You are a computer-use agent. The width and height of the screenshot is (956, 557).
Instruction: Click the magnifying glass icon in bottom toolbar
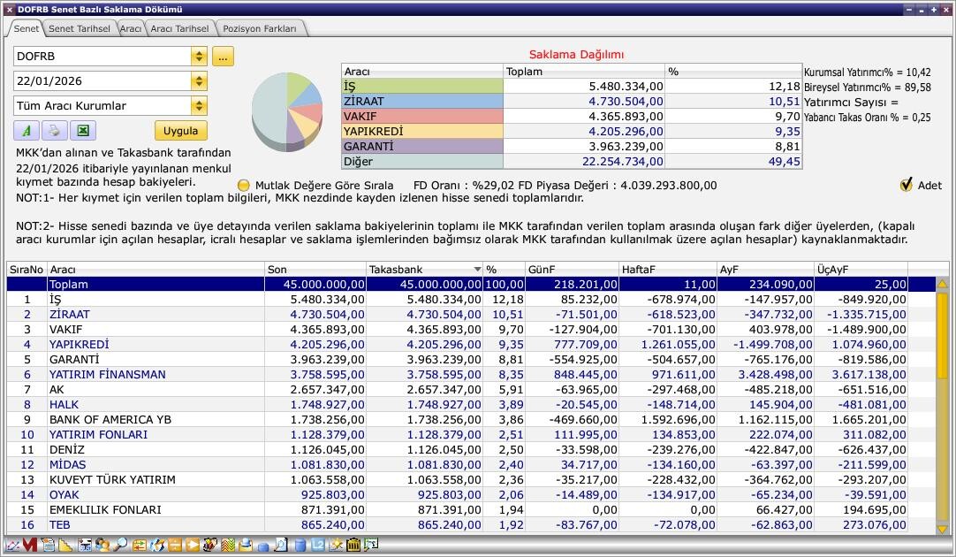click(119, 545)
